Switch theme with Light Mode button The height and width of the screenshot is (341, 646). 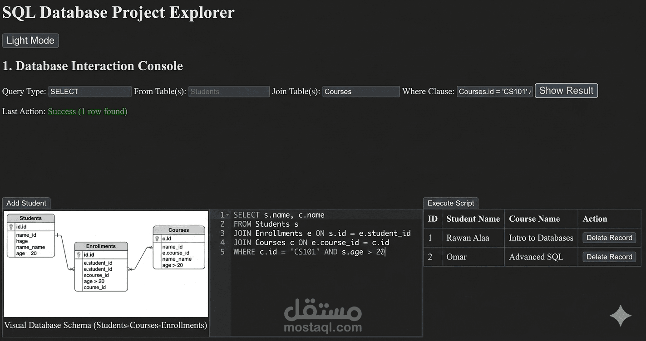(x=30, y=40)
